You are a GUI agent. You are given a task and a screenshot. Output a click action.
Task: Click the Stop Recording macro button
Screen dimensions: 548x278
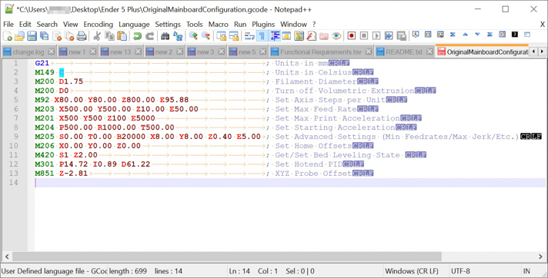[364, 35]
